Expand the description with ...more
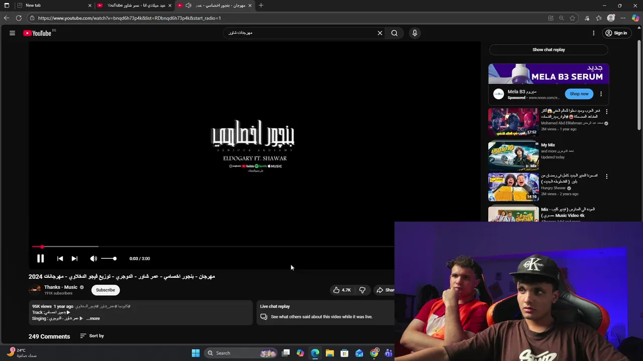 point(93,318)
